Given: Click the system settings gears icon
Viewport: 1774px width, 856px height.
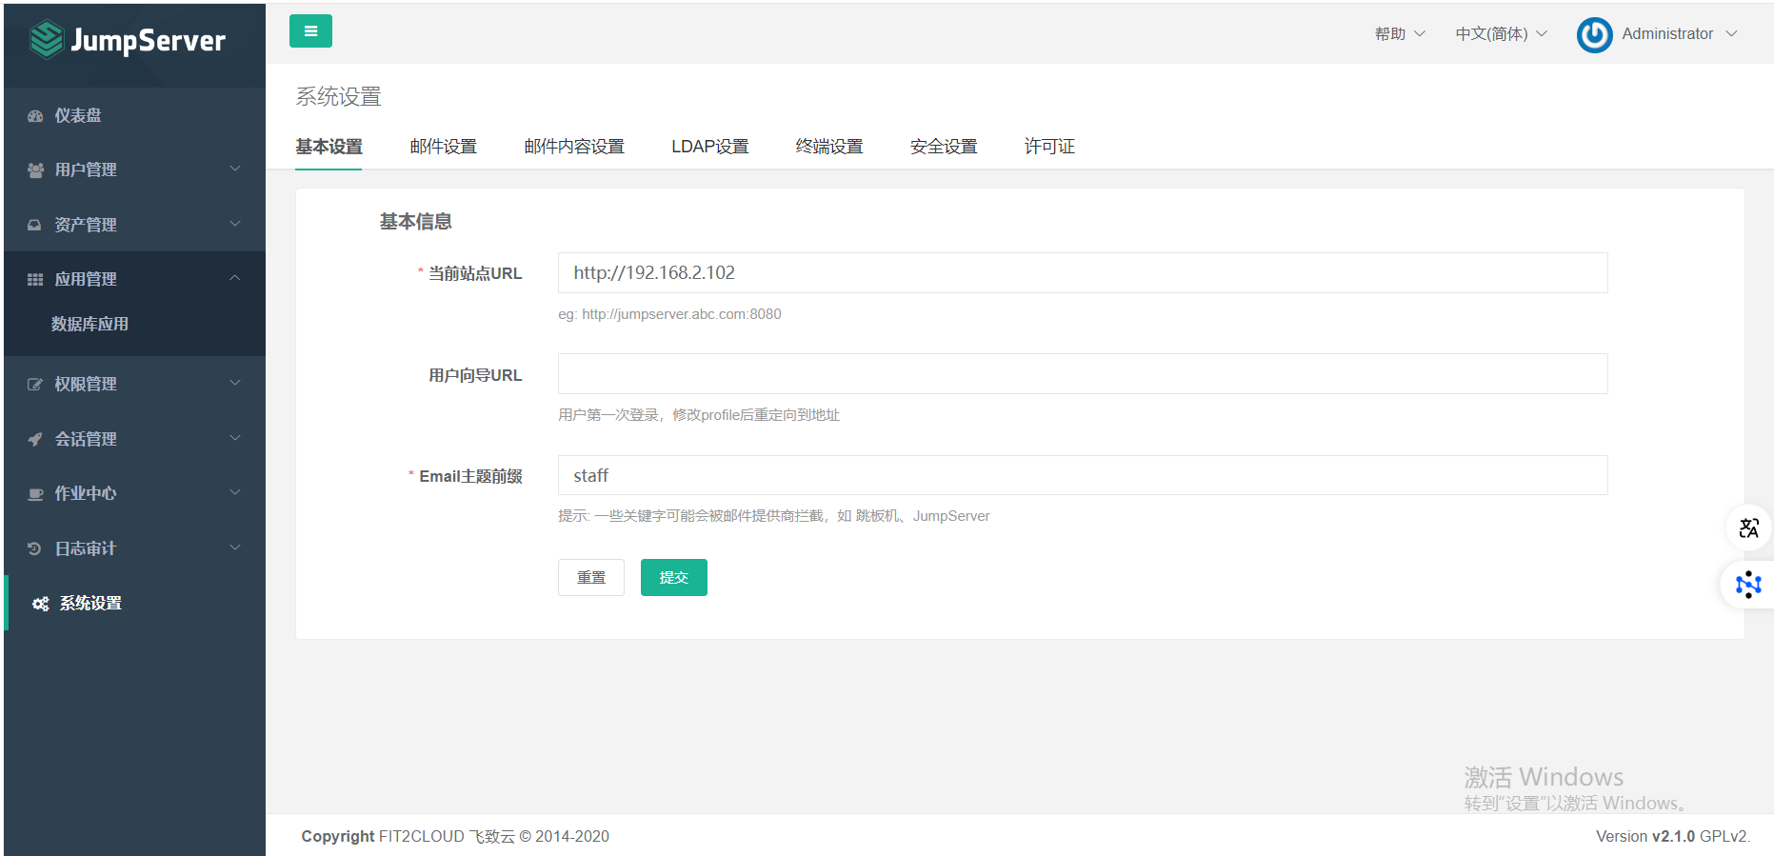Looking at the screenshot, I should point(40,604).
